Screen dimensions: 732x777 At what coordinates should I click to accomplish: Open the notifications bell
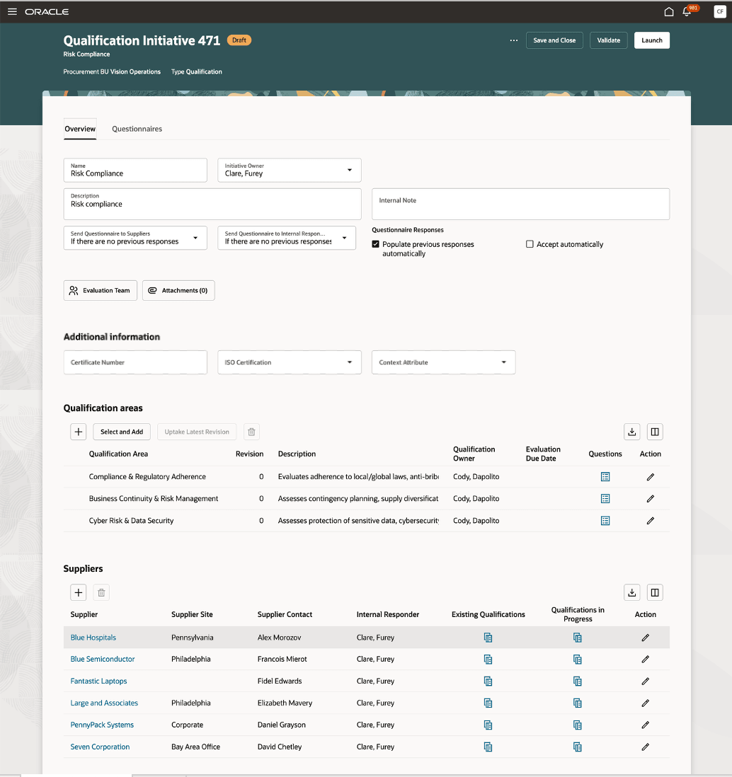pos(687,12)
